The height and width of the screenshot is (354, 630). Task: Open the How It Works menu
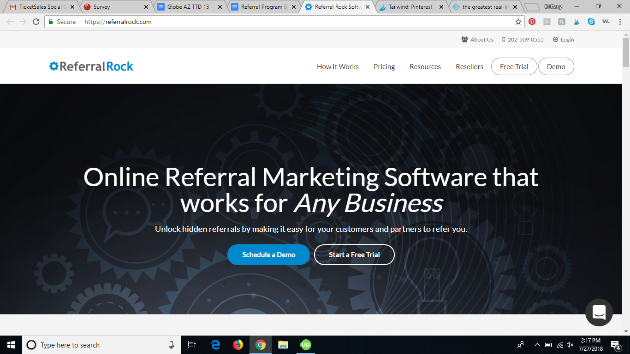[x=338, y=66]
